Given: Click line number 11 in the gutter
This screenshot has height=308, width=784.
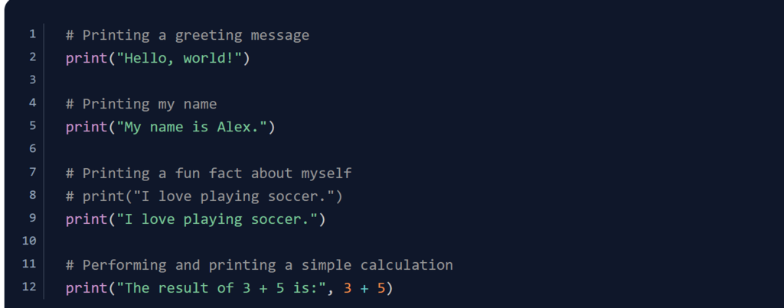Looking at the screenshot, I should point(29,264).
